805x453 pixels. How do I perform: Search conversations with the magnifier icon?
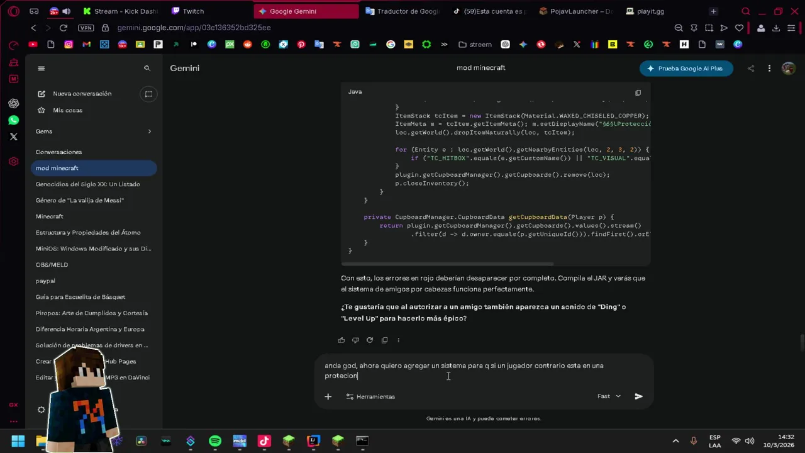tap(147, 69)
